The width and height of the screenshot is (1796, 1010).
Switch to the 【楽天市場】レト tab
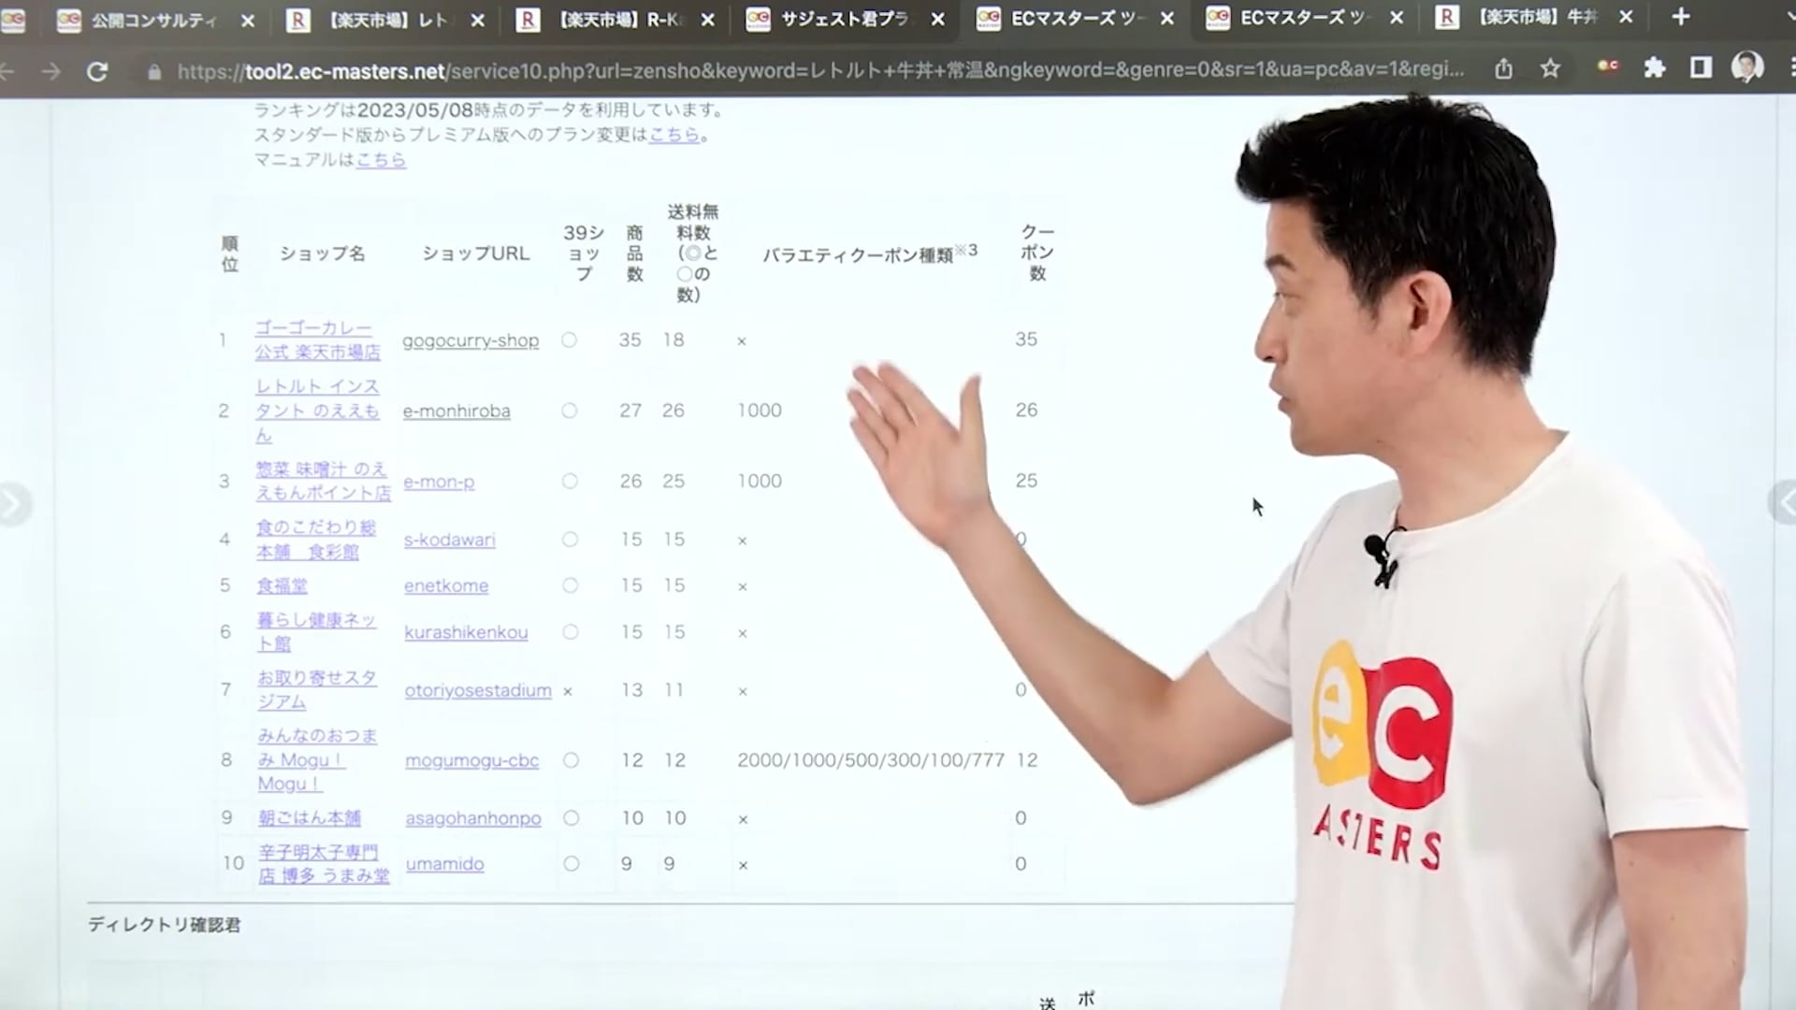click(386, 20)
